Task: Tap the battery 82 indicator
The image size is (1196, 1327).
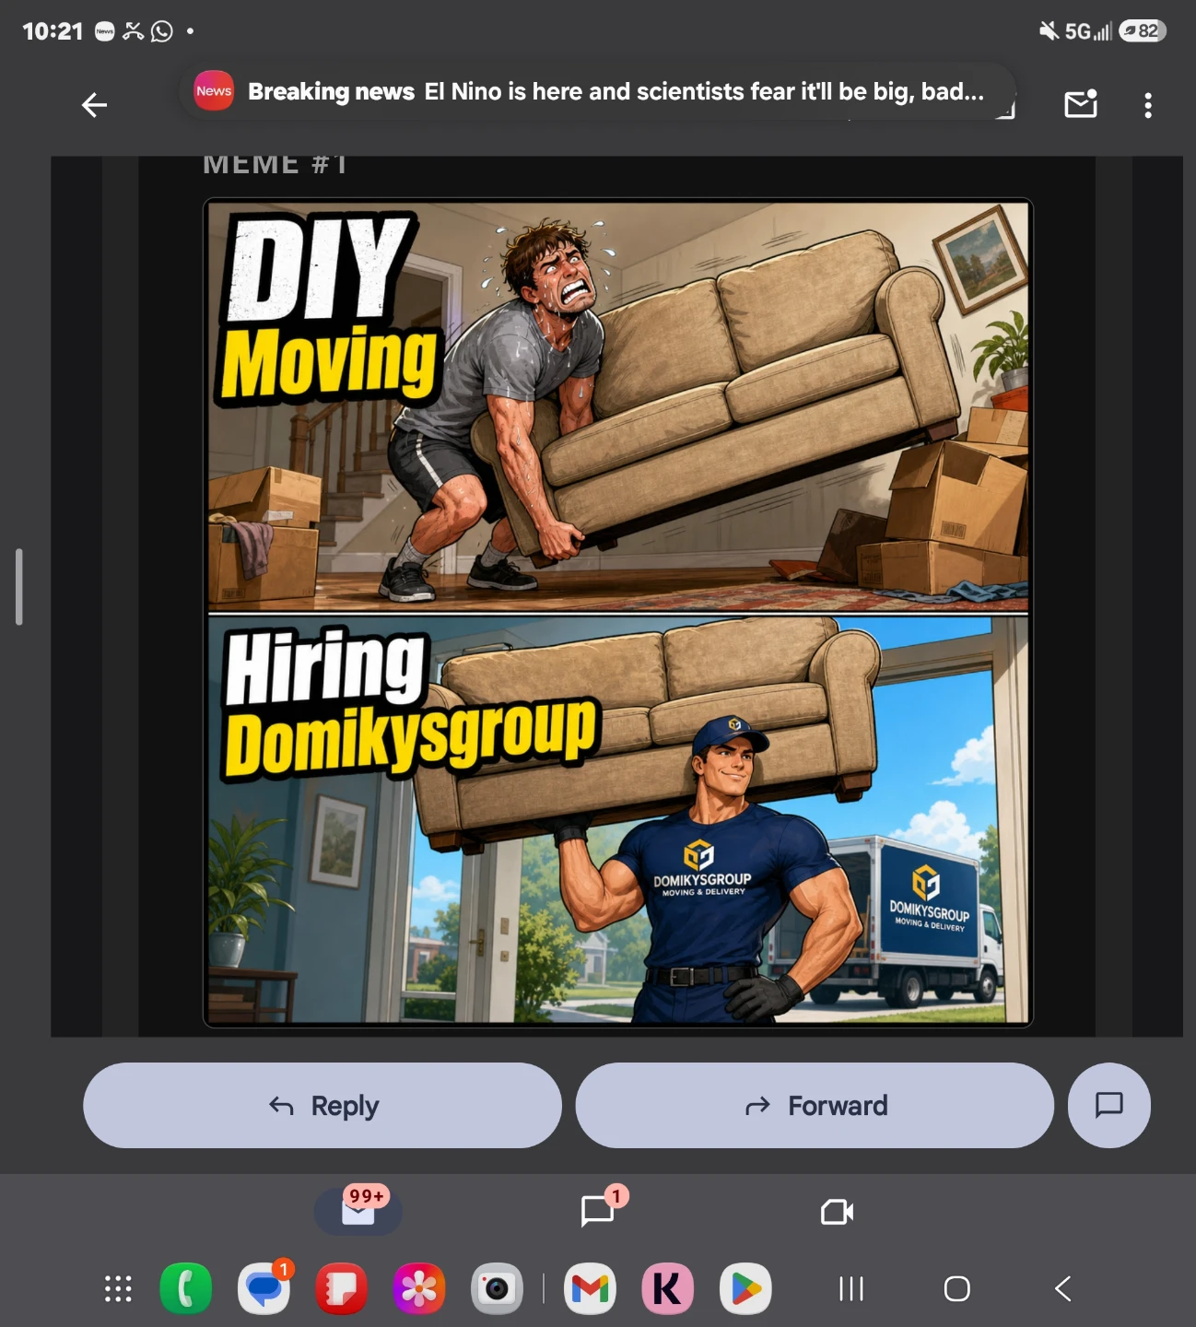Action: click(x=1143, y=31)
